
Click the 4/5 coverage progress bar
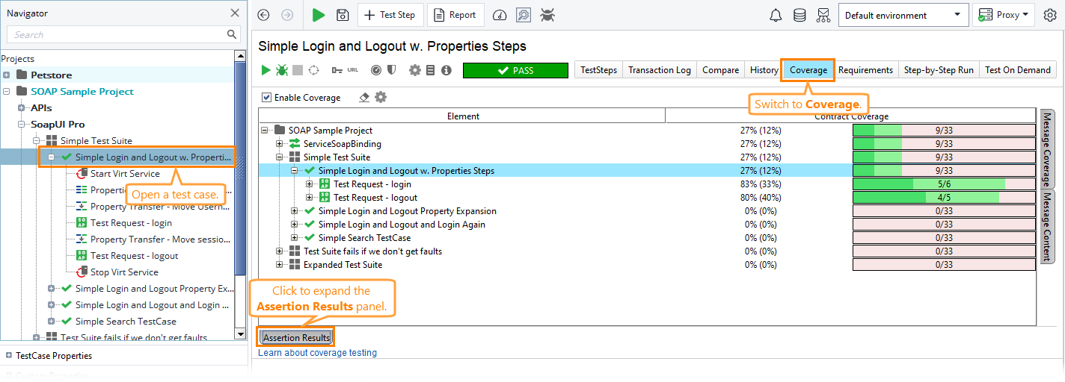[x=944, y=198]
